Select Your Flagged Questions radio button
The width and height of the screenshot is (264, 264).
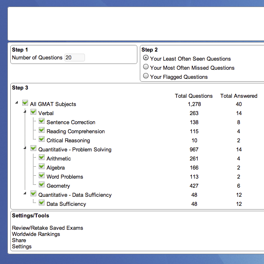click(x=146, y=76)
